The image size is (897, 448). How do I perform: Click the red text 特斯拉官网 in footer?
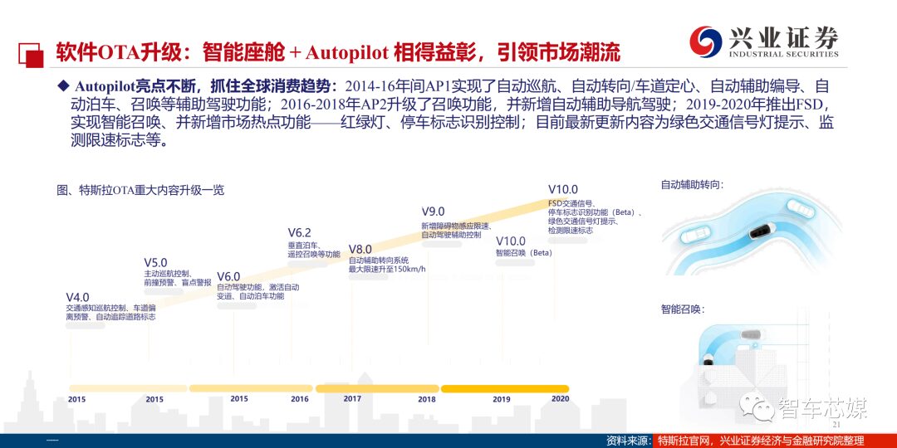[x=684, y=441]
